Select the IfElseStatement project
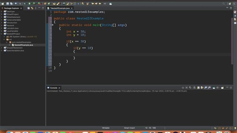Image resolution: width=237 pixels, height=133 pixels. tap(13, 17)
